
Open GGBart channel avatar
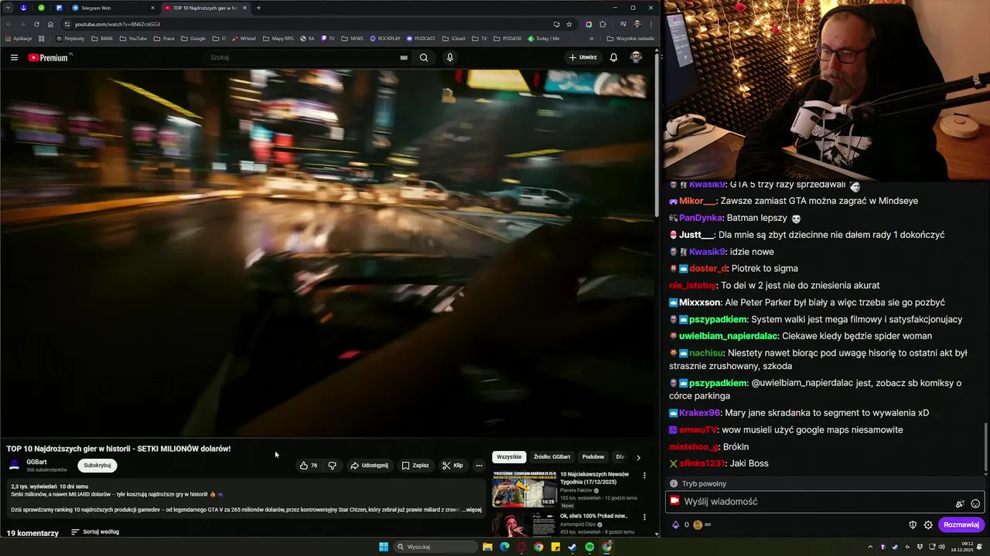14,465
